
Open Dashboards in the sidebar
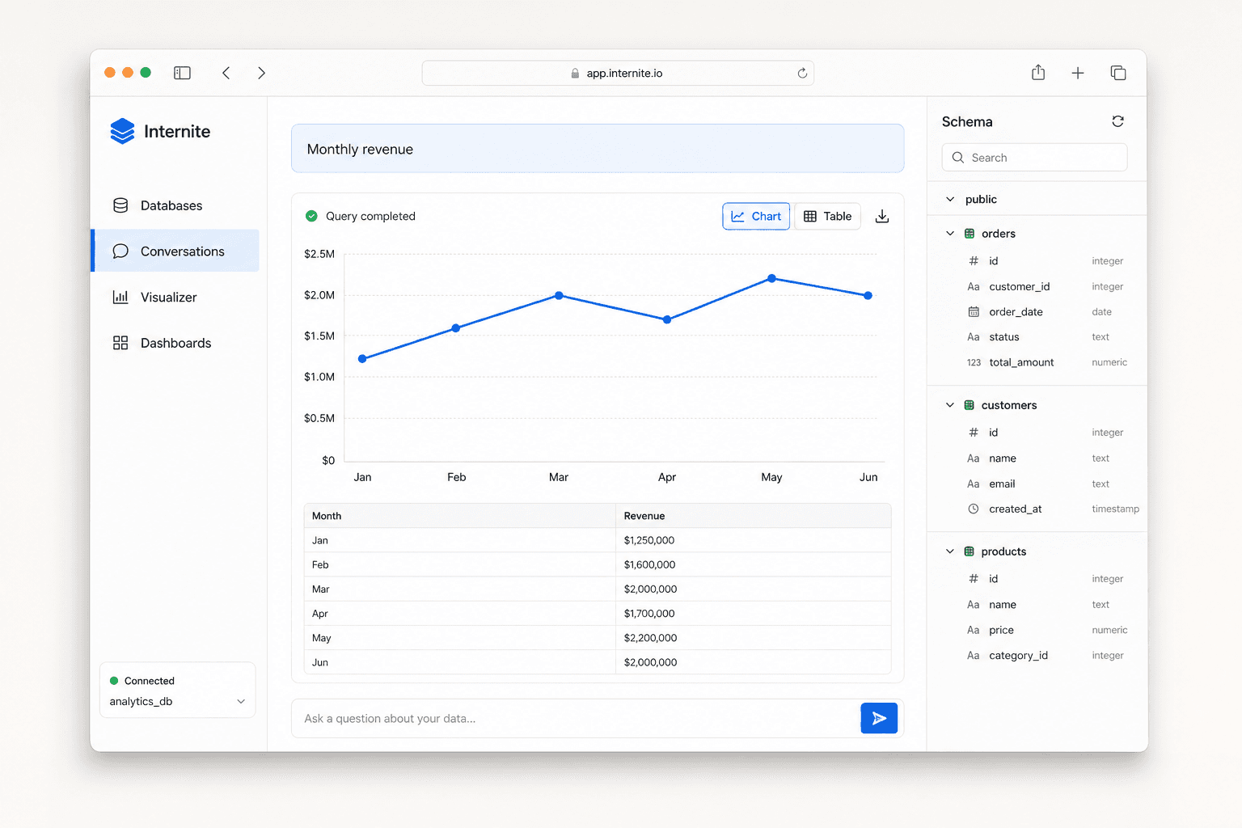175,343
